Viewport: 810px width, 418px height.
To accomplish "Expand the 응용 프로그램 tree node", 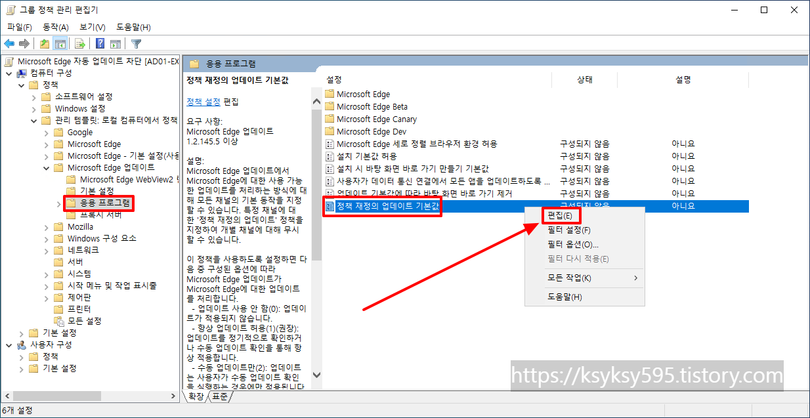I will [60, 203].
